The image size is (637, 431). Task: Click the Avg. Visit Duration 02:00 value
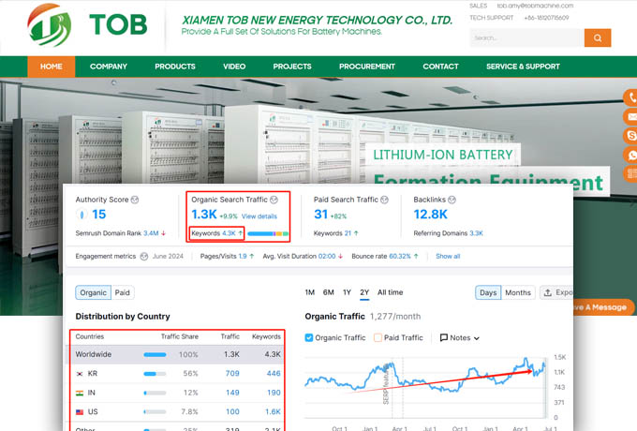click(327, 257)
